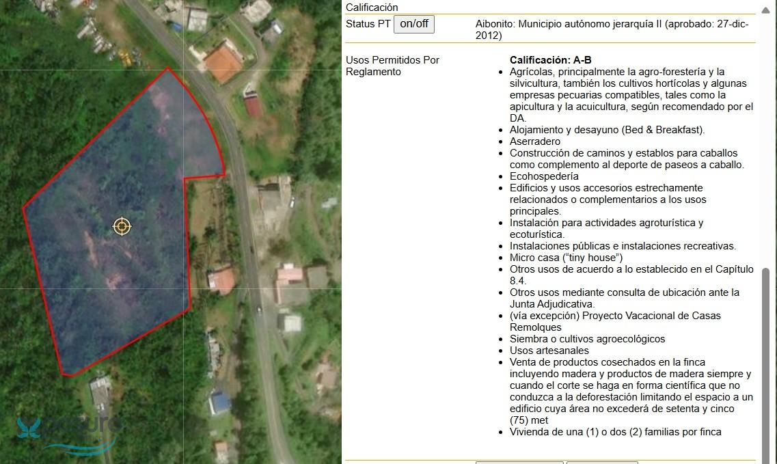This screenshot has height=464, width=777.
Task: Click the 'Micro casa (tiny house)' list item
Action: (x=566, y=258)
